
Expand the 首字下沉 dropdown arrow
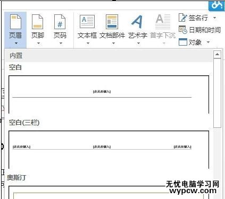[164, 44]
